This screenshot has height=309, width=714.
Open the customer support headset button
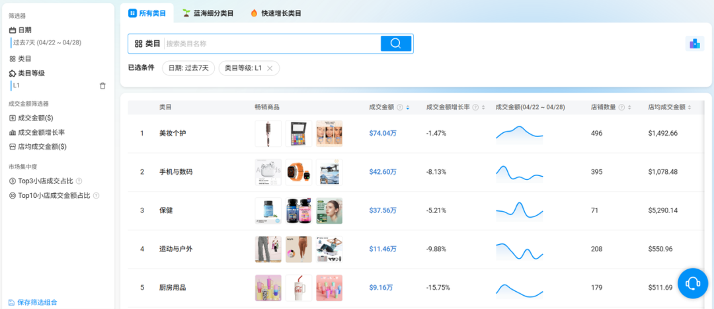coord(693,283)
